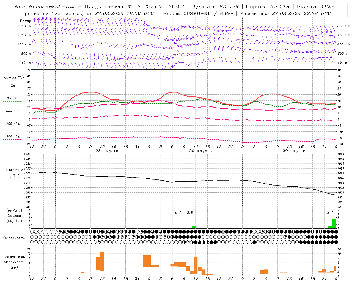Click the Рассчитано: 27.08.2025 22:38 UTC timestamp
Image resolution: width=352 pixels, height=281 pixels.
click(285, 13)
